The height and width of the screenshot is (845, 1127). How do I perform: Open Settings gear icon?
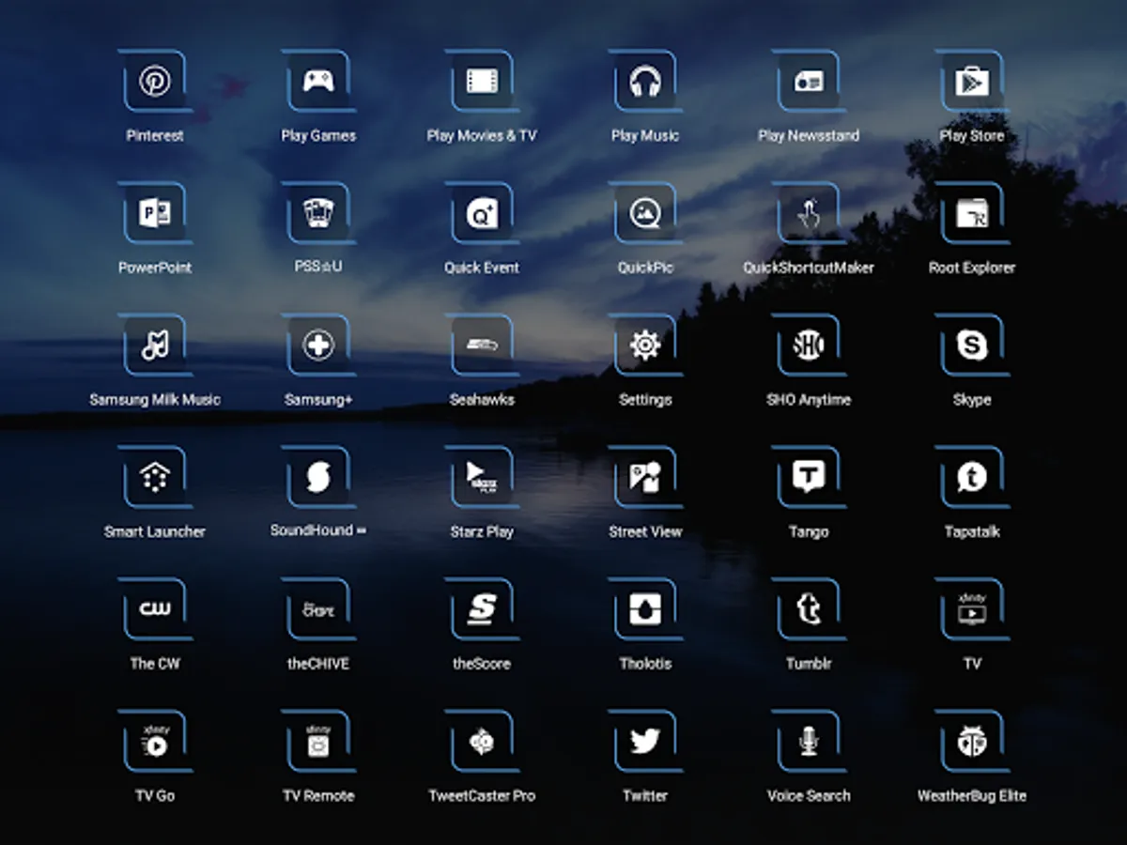[x=645, y=346]
